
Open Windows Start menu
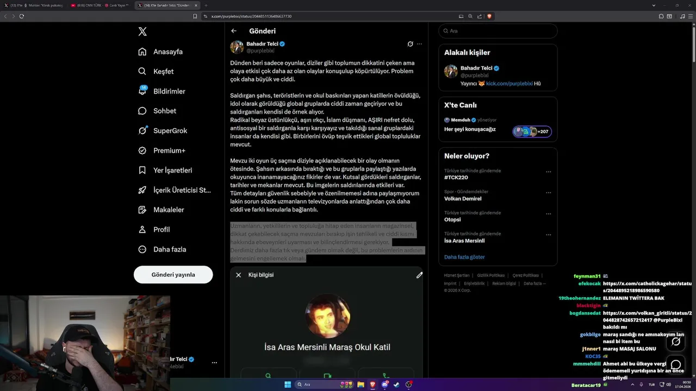coord(288,384)
